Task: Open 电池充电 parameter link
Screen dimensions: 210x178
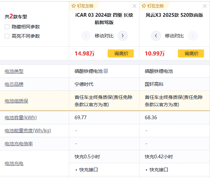Action: coord(14,163)
